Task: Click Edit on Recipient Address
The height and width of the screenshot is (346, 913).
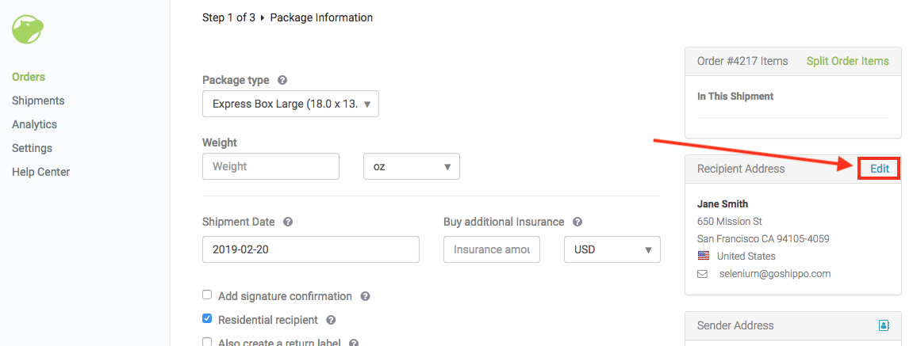Action: click(x=880, y=169)
